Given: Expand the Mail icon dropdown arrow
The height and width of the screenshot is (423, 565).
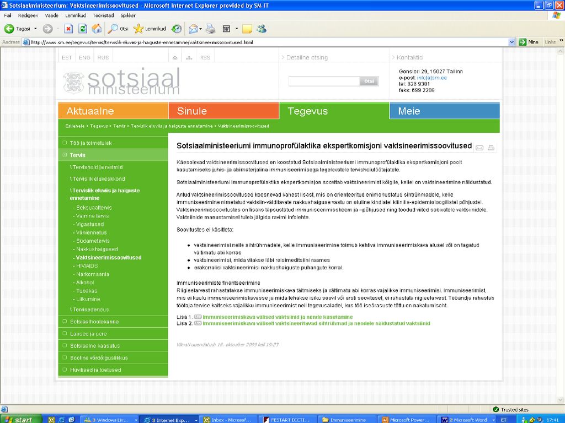Looking at the screenshot, I should [x=200, y=29].
